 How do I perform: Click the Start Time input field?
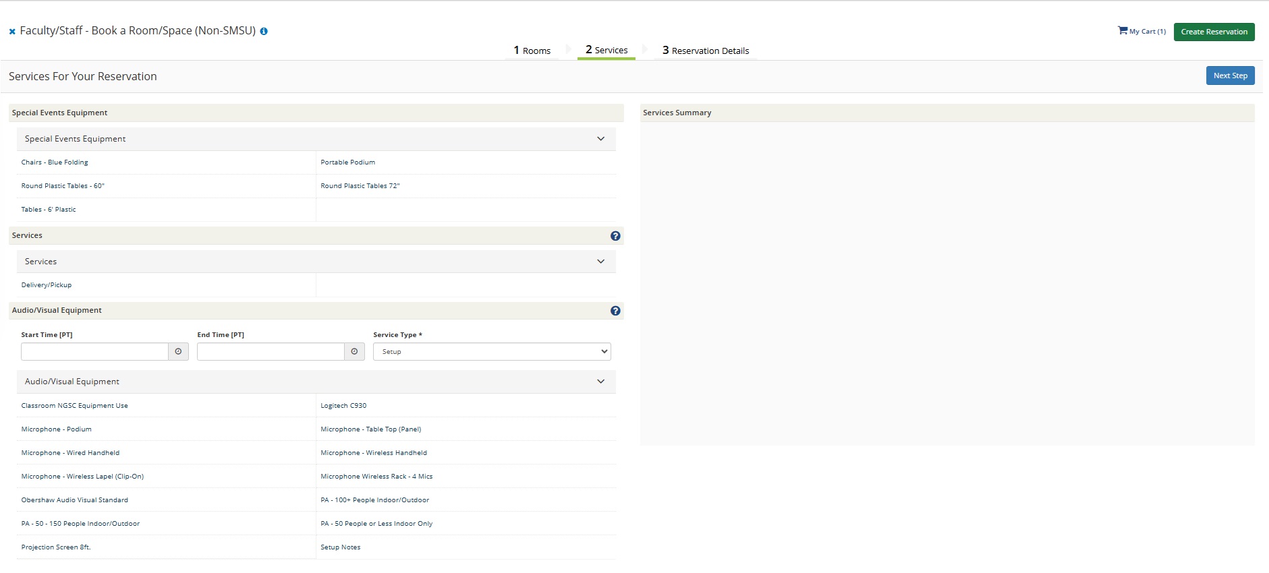[x=94, y=351]
